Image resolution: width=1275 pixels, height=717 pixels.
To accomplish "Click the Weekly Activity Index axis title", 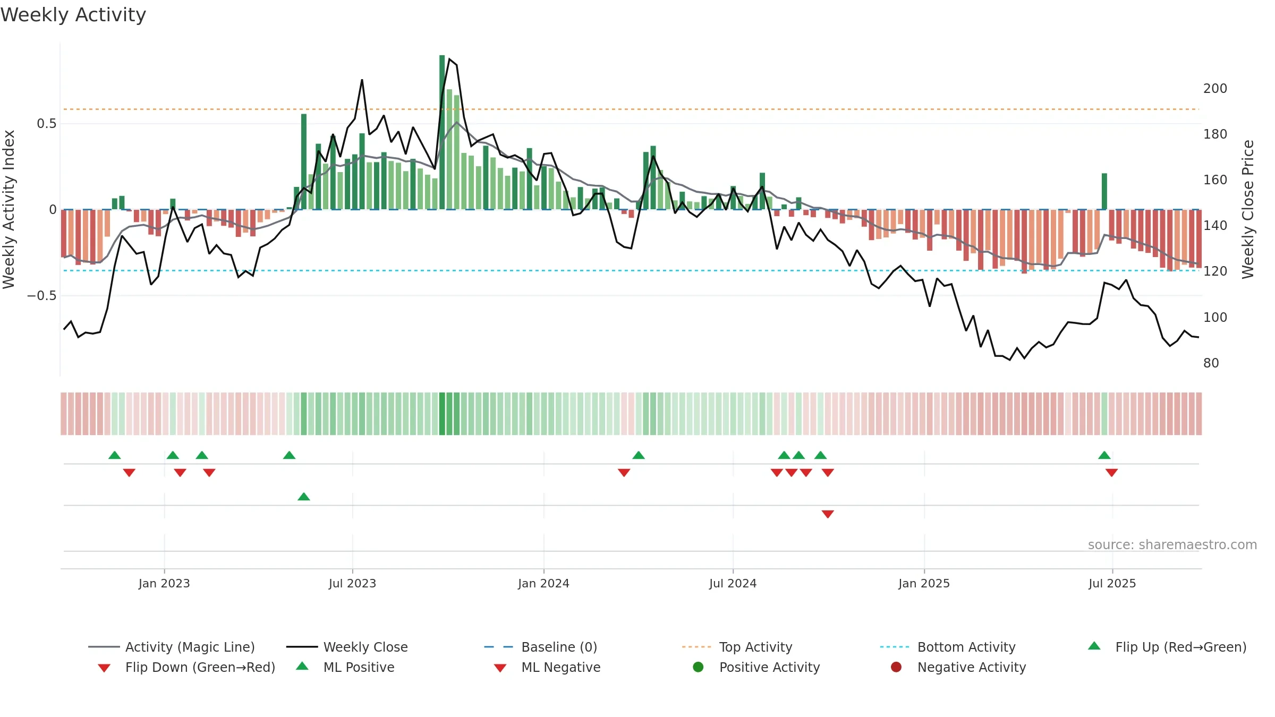I will pos(8,209).
